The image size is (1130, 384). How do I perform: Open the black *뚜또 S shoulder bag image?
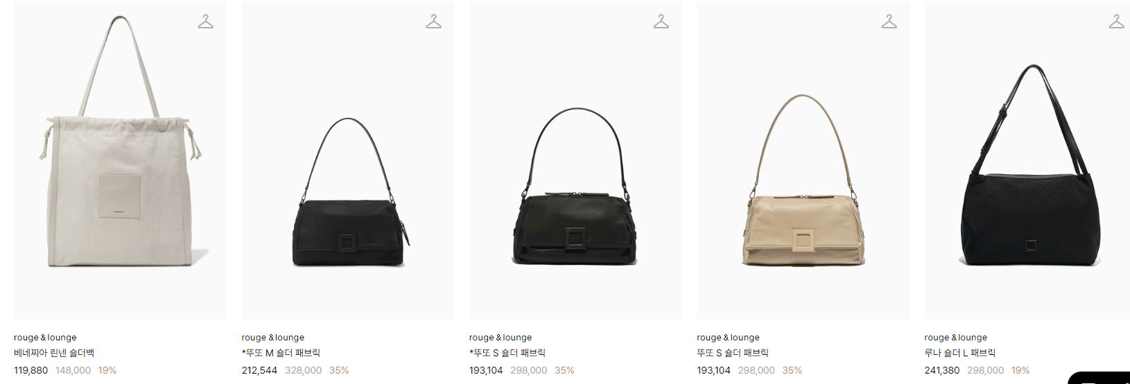click(x=575, y=161)
